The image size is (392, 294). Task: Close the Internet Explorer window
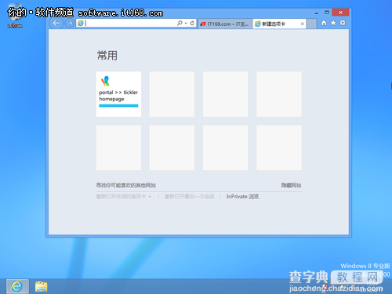pos(340,13)
